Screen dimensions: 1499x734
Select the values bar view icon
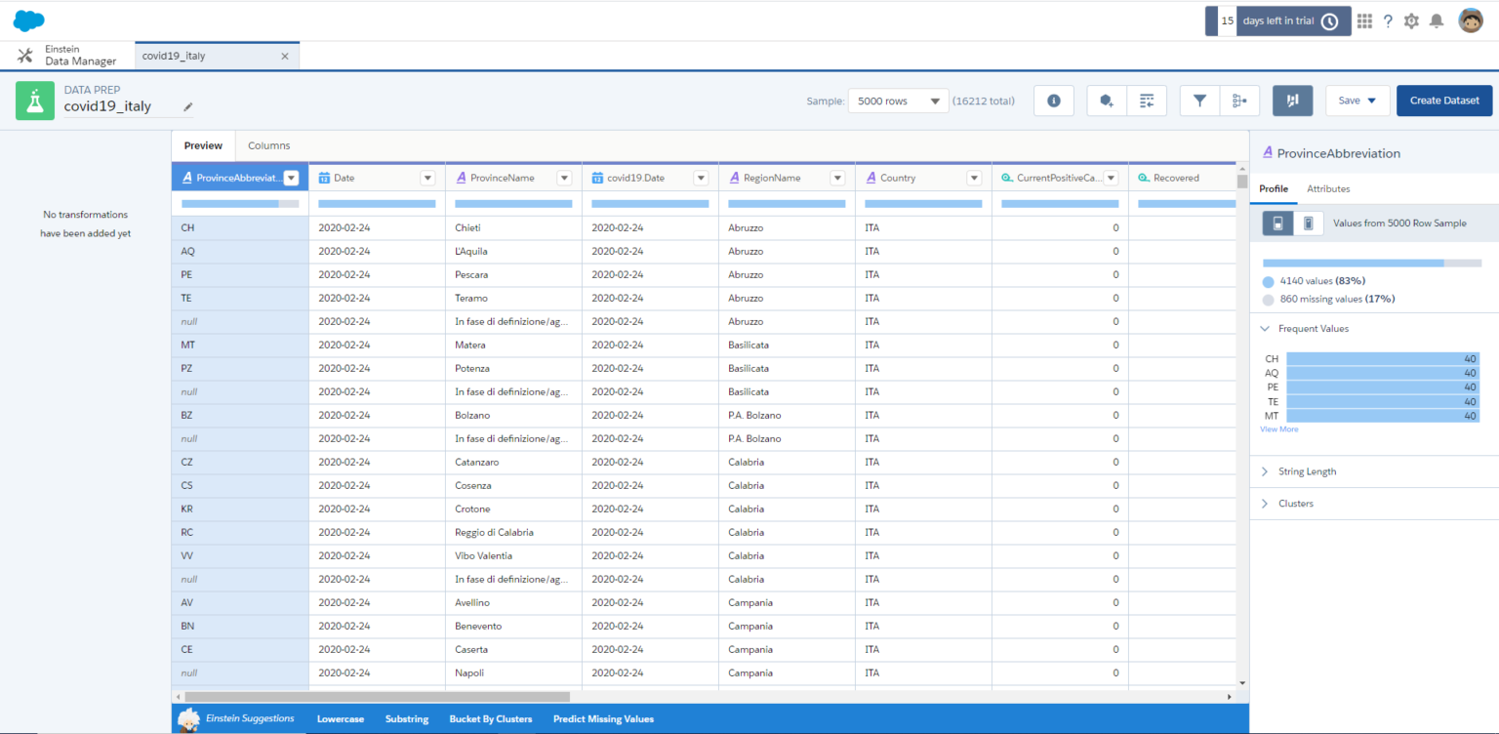point(1278,224)
